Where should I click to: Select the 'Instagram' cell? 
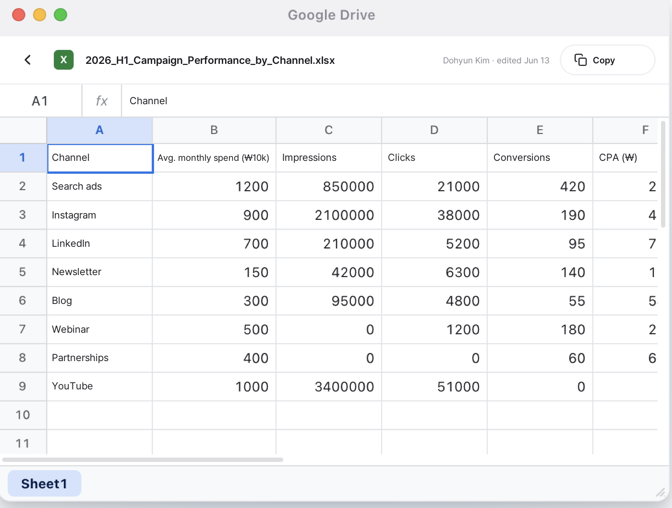(x=99, y=215)
